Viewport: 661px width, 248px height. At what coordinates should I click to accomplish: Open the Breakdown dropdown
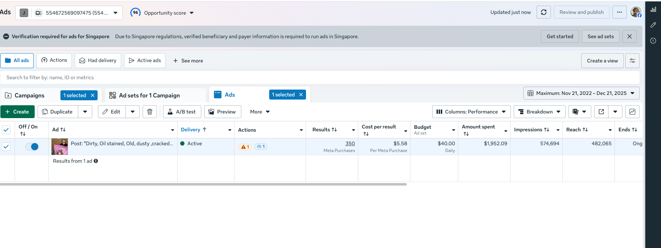(x=539, y=112)
